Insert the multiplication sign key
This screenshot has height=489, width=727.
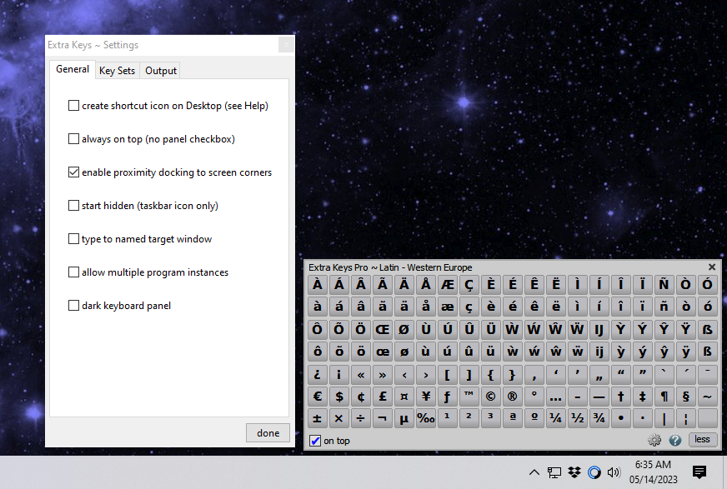pyautogui.click(x=339, y=419)
